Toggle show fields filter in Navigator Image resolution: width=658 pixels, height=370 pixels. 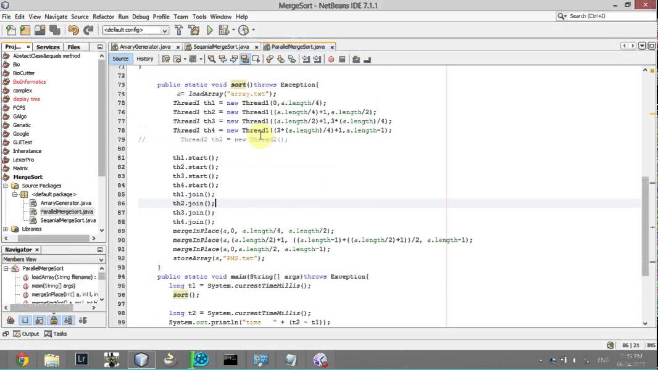(x=25, y=321)
